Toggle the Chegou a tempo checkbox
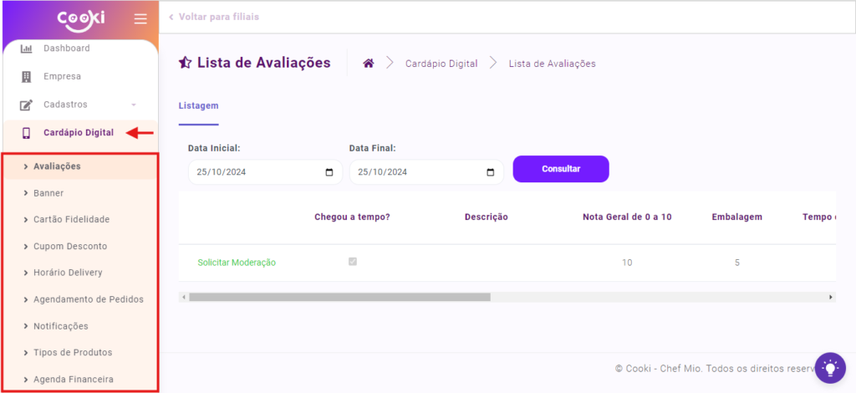The width and height of the screenshot is (856, 393). [352, 262]
